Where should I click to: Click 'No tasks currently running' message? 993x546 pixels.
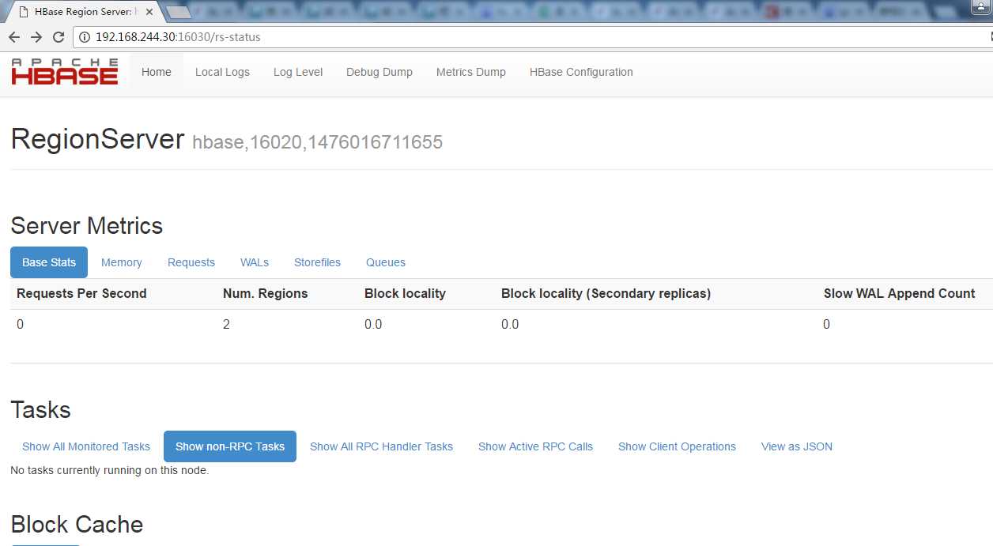110,470
